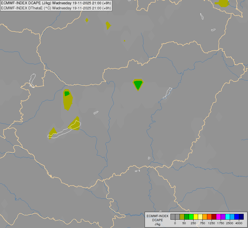248x228 pixels.
Task: Click the J/kg unit label in legend
Action: 158,224
